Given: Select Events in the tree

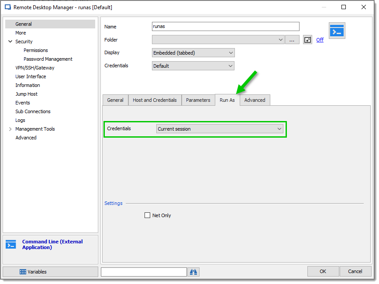Looking at the screenshot, I should (23, 103).
